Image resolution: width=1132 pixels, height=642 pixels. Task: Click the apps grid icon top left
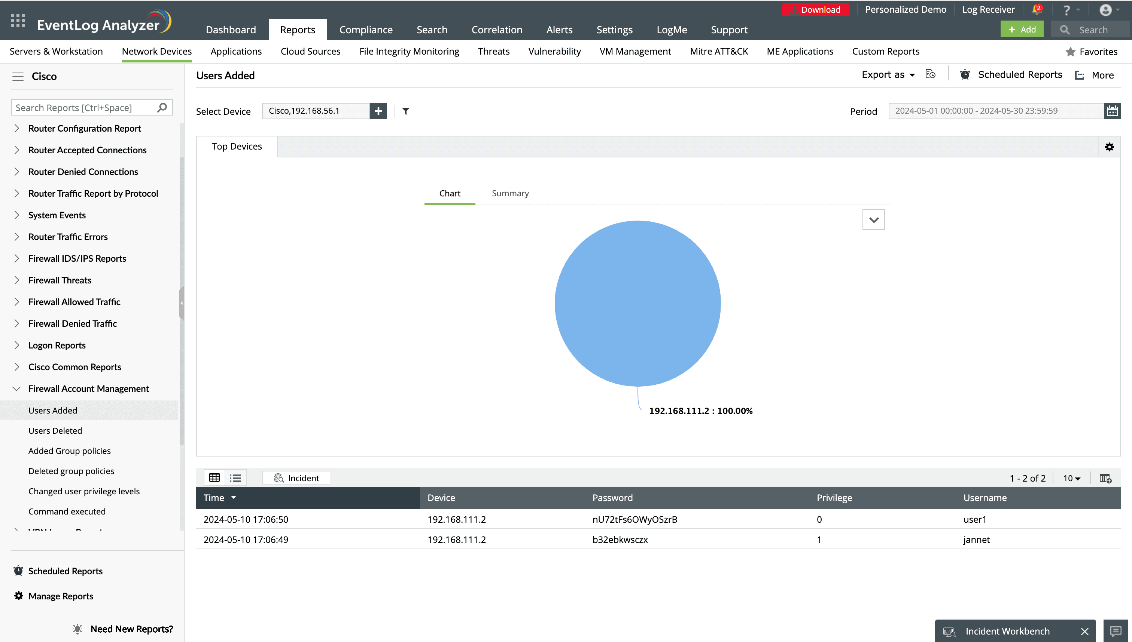18,21
